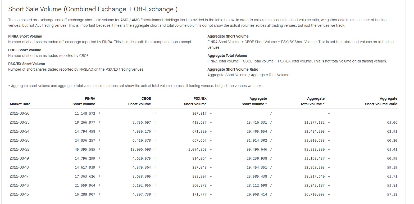This screenshot has height=204, width=414.
Task: Click aggregate short volume value 13,416,331
Action: pos(257,122)
